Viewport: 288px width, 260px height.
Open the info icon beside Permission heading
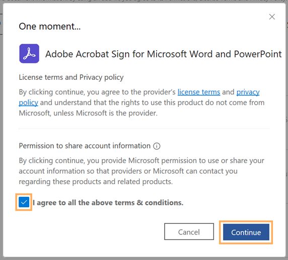point(157,146)
